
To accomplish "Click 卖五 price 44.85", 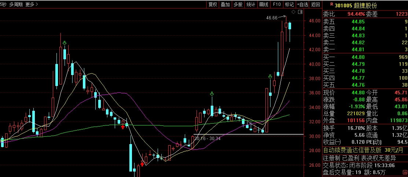I will click(x=358, y=22).
